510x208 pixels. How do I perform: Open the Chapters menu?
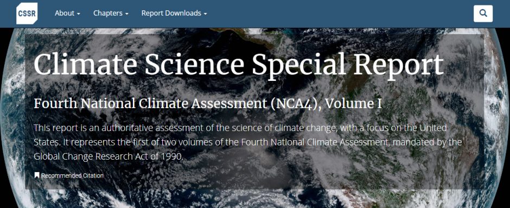point(111,14)
